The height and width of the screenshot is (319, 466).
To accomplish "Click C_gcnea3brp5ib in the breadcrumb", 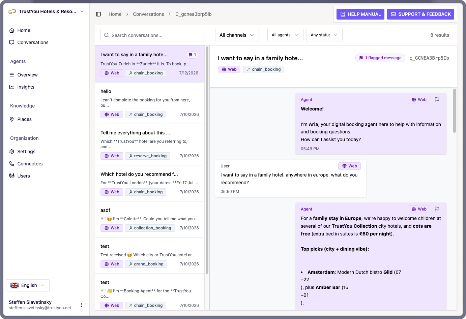I will point(194,14).
